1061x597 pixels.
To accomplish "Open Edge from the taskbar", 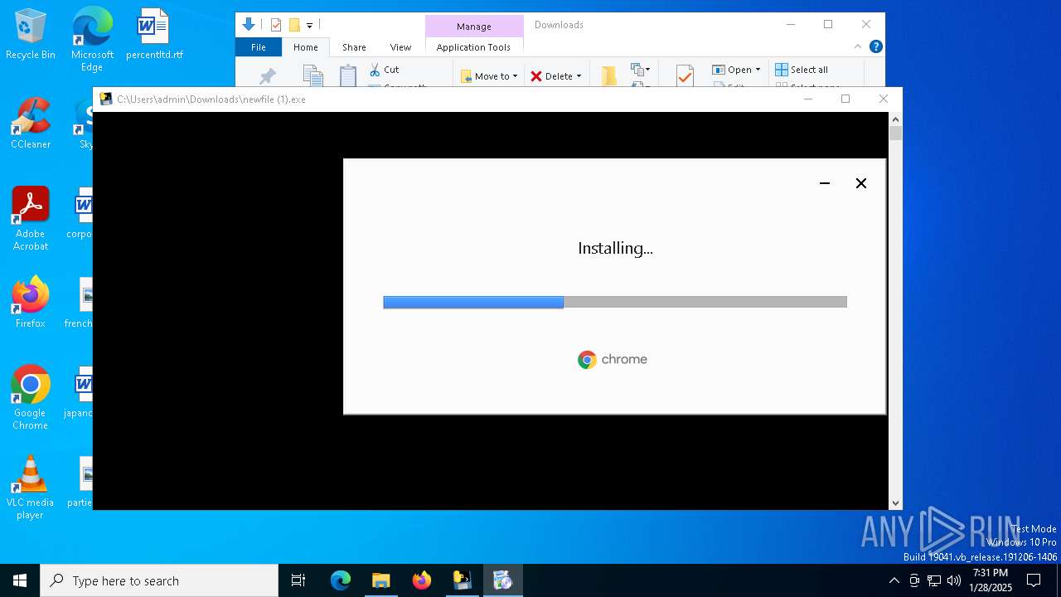I will click(x=341, y=580).
